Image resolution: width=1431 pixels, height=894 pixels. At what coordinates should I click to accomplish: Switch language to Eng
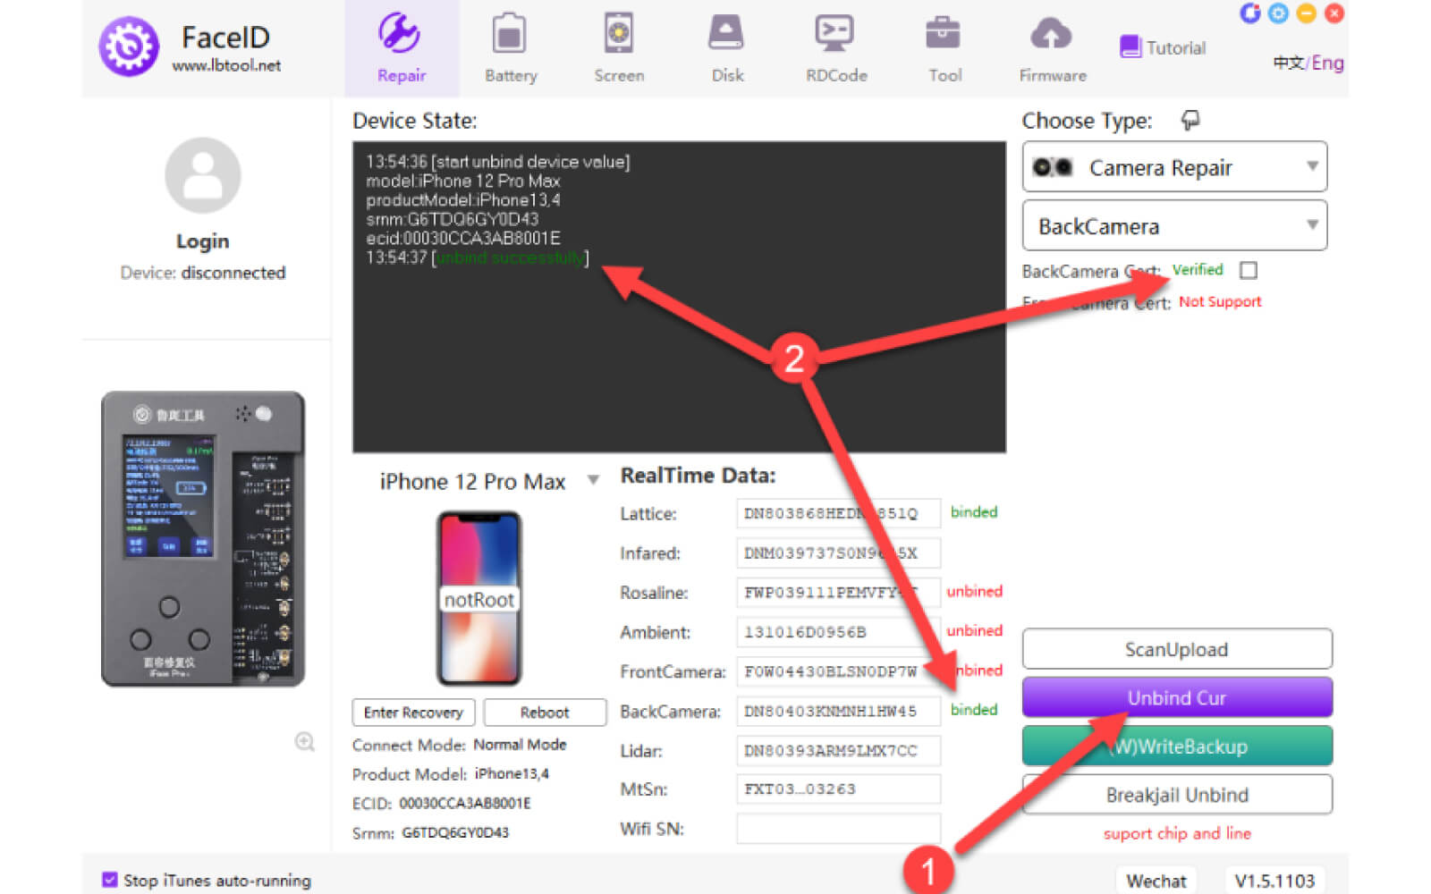1328,63
